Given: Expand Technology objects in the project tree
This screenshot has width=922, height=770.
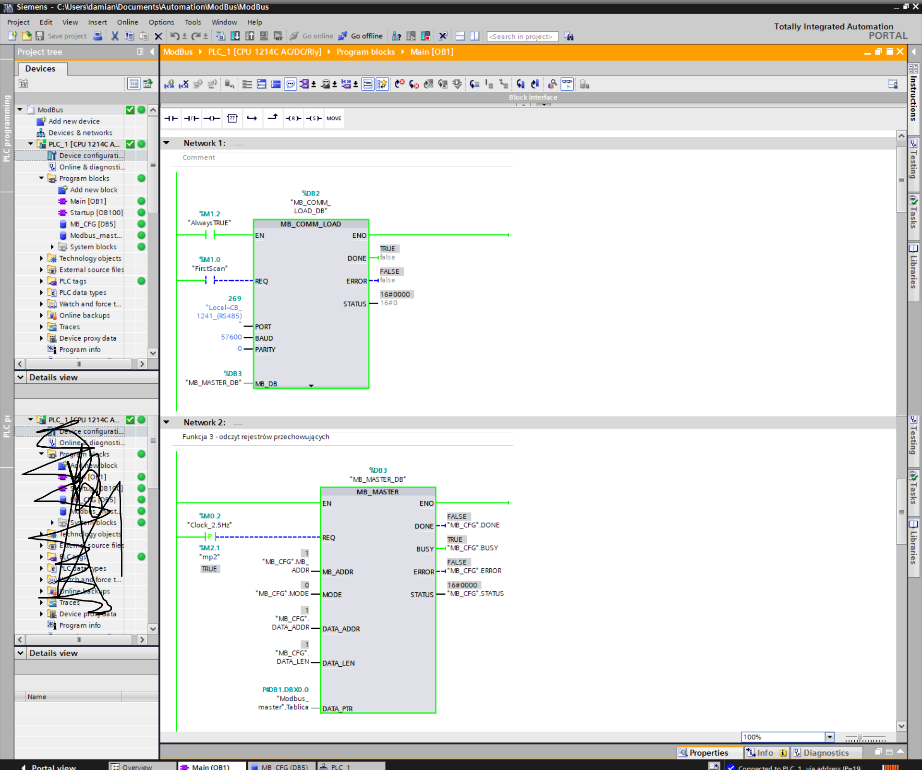Looking at the screenshot, I should click(41, 258).
